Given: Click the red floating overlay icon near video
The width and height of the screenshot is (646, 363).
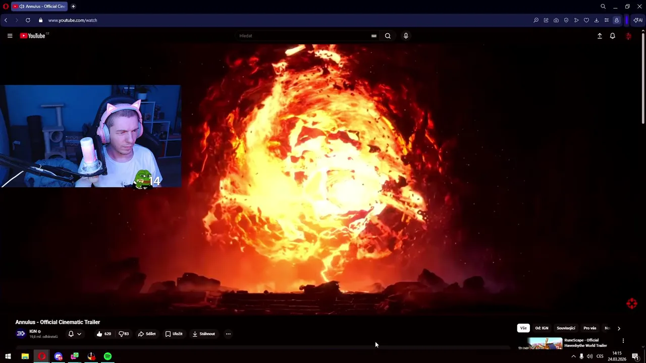Looking at the screenshot, I should [632, 304].
